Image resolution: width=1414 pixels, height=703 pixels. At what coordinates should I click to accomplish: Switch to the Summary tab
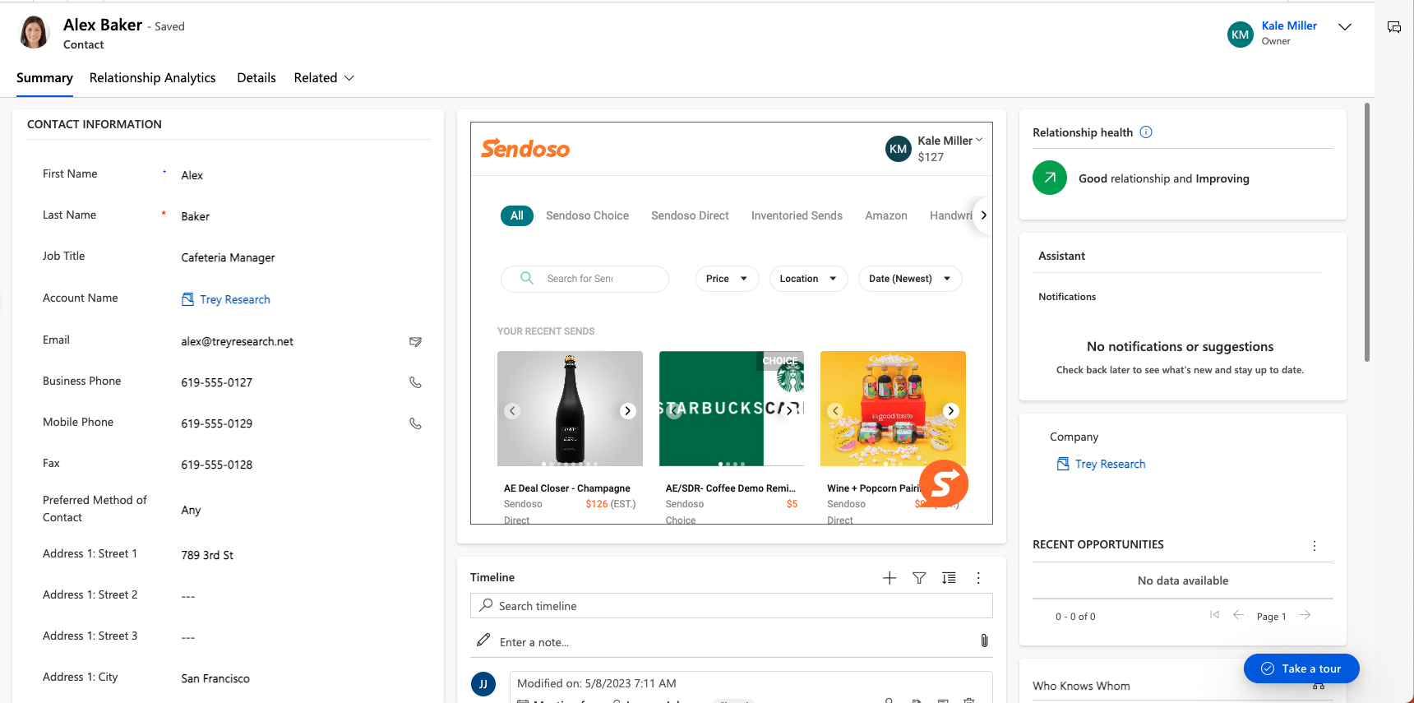point(44,78)
